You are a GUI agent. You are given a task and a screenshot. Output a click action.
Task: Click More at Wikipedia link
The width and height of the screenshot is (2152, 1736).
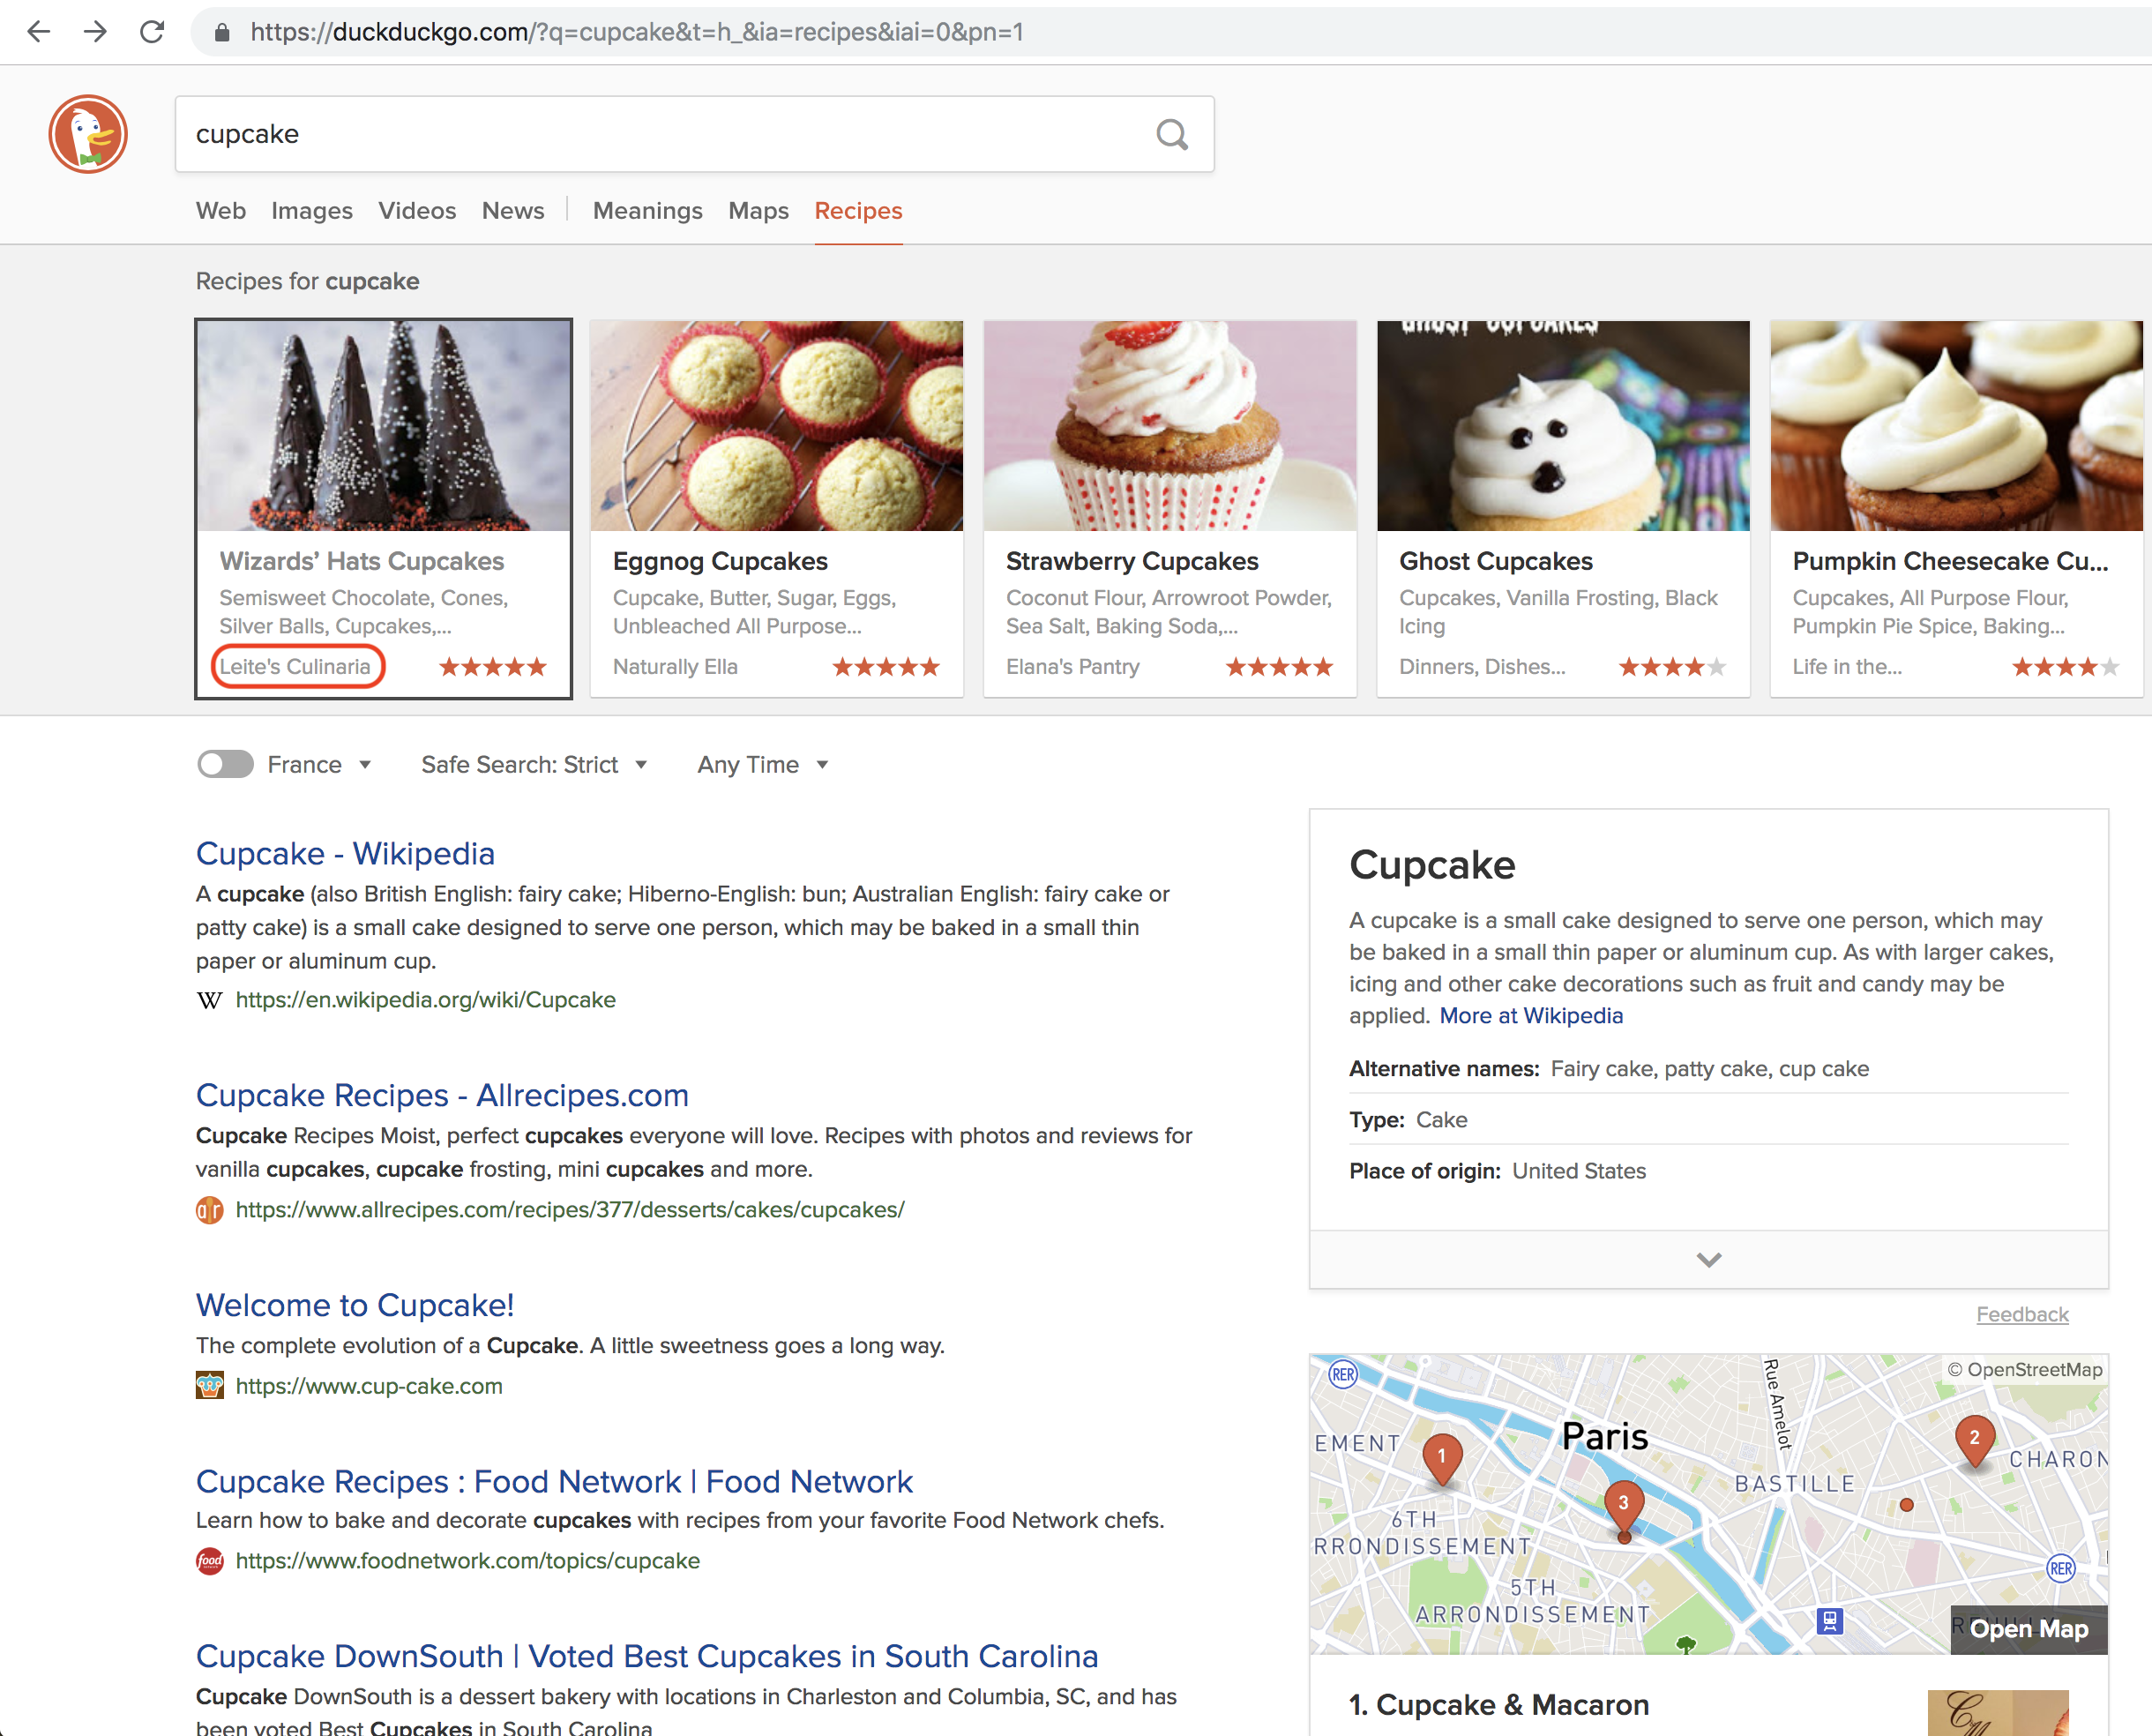pyautogui.click(x=1531, y=1016)
